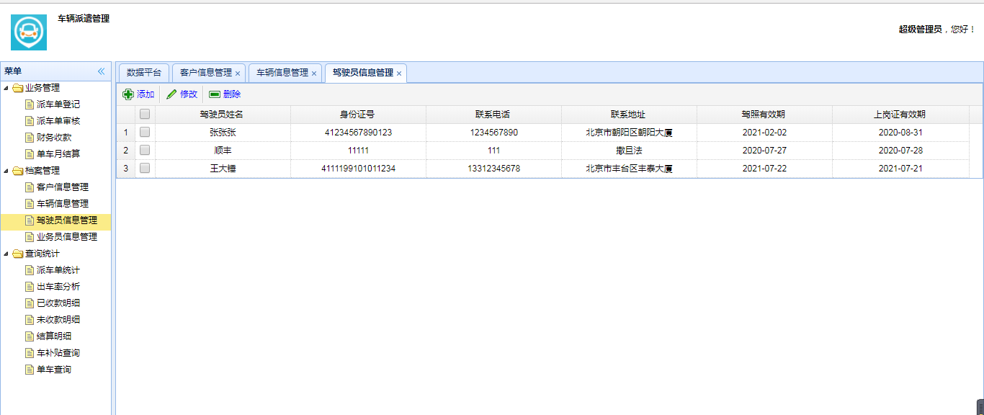Check the row checkbox for 张张张
The image size is (984, 415).
(144, 132)
